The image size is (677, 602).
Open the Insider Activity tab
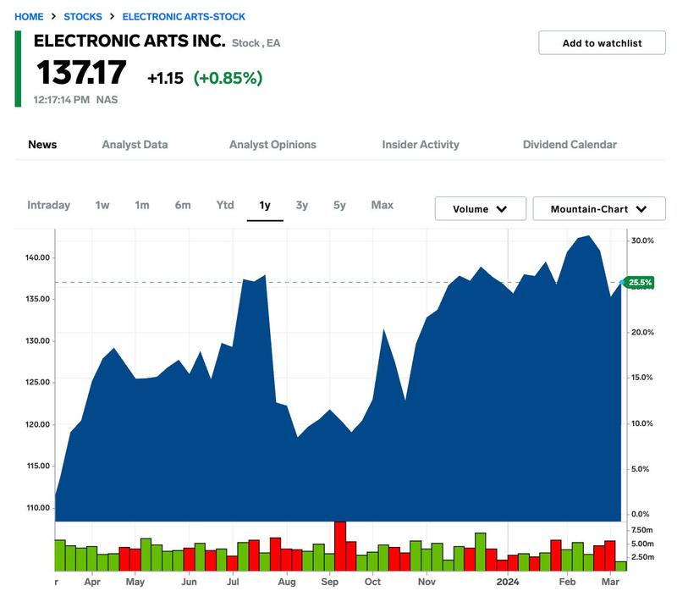(x=421, y=145)
